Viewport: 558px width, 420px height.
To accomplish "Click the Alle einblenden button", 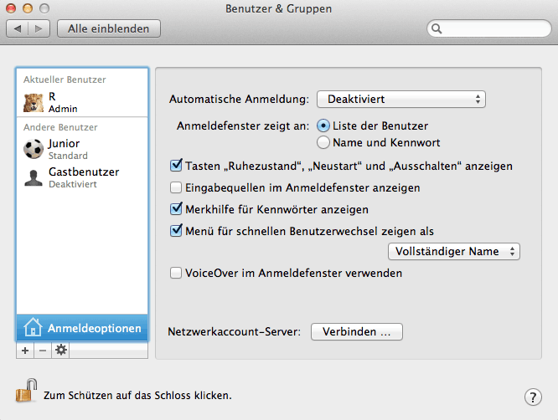I will pos(109,28).
